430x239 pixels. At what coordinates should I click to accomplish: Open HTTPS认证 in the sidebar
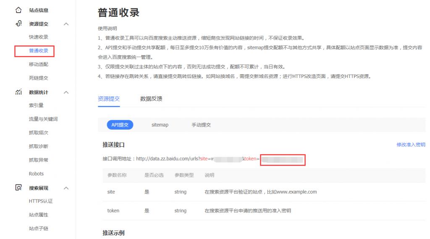pos(41,201)
